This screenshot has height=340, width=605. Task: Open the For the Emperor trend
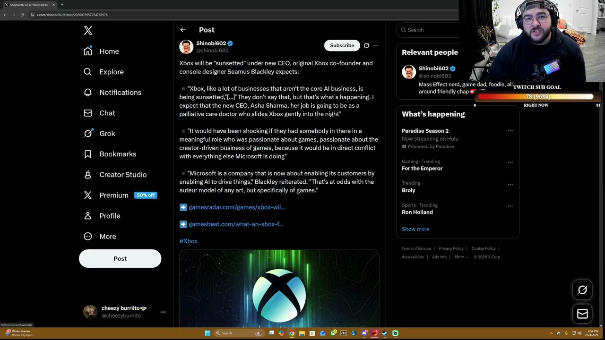click(422, 169)
